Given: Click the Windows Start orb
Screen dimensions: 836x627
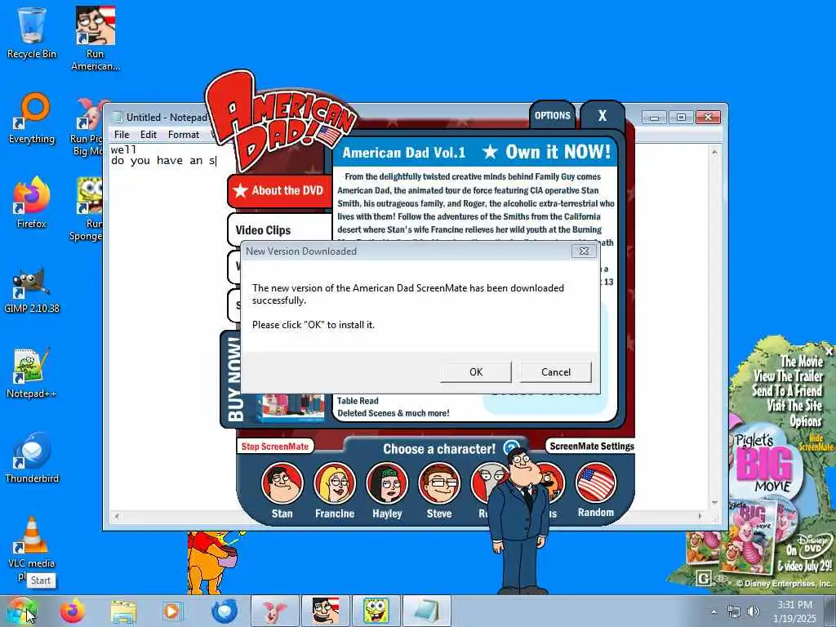Looking at the screenshot, I should pos(21,611).
